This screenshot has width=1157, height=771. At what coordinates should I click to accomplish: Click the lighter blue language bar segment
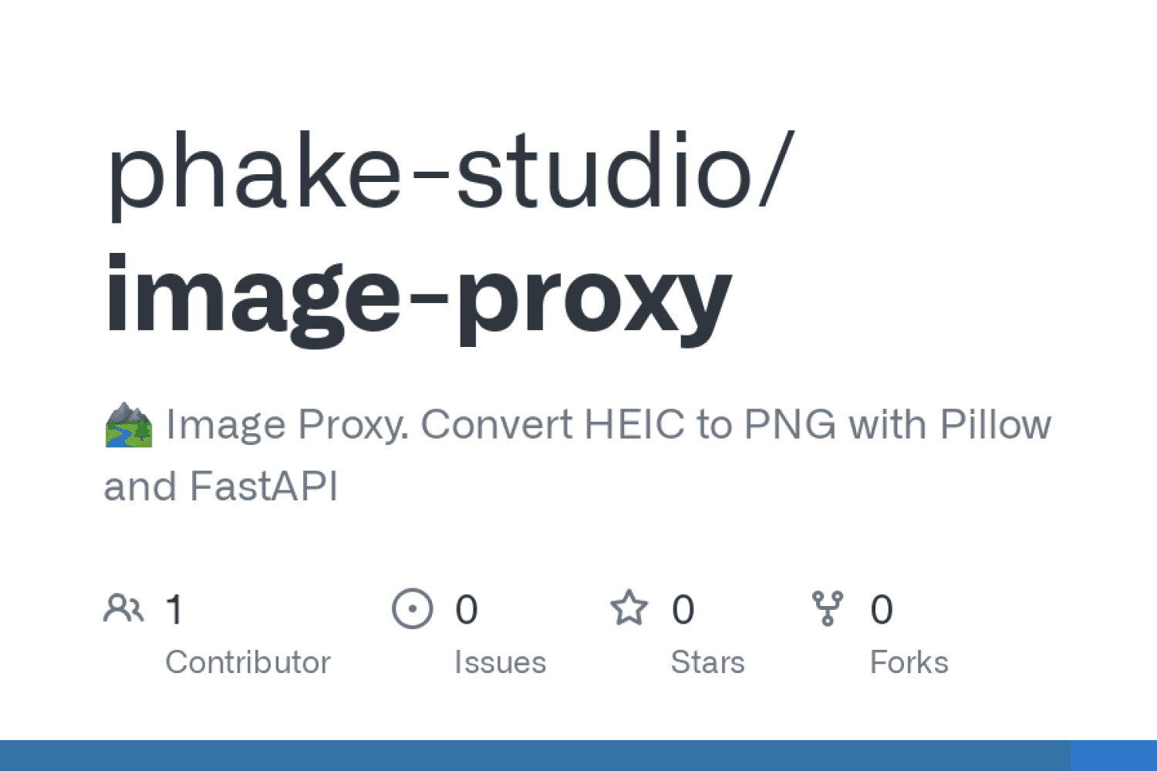click(1113, 756)
